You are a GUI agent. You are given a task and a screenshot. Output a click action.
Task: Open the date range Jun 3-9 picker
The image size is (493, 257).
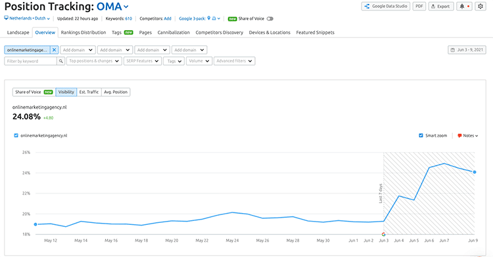(467, 50)
